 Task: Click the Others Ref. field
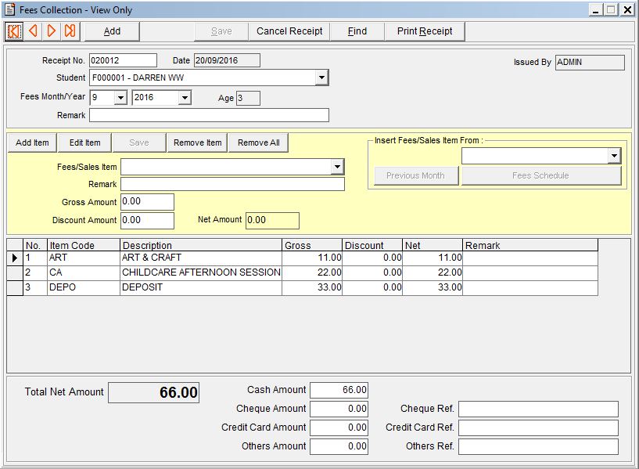pyautogui.click(x=538, y=446)
